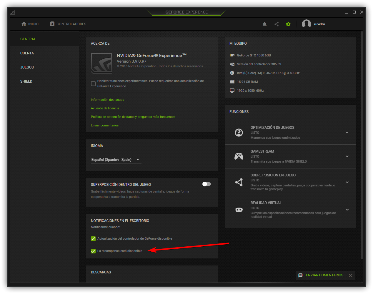This screenshot has height=294, width=373.
Task: Click the speedometer icon for game optimization
Action: [x=239, y=133]
